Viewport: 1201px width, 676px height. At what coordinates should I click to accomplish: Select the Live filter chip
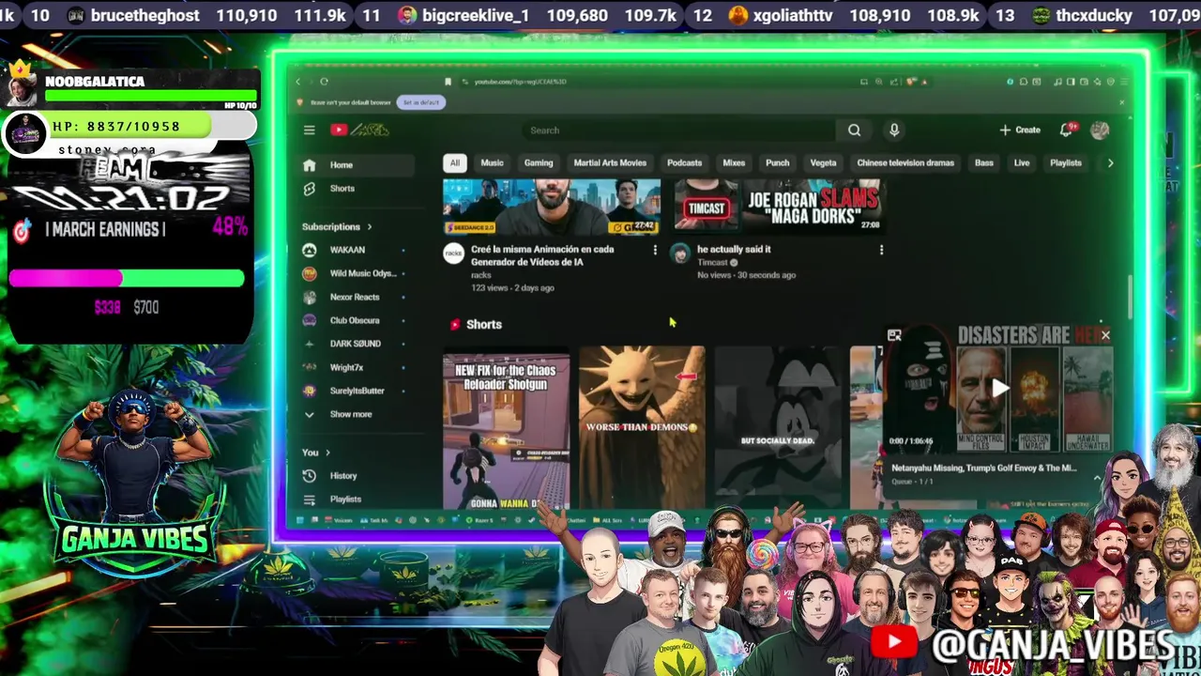click(x=1022, y=163)
